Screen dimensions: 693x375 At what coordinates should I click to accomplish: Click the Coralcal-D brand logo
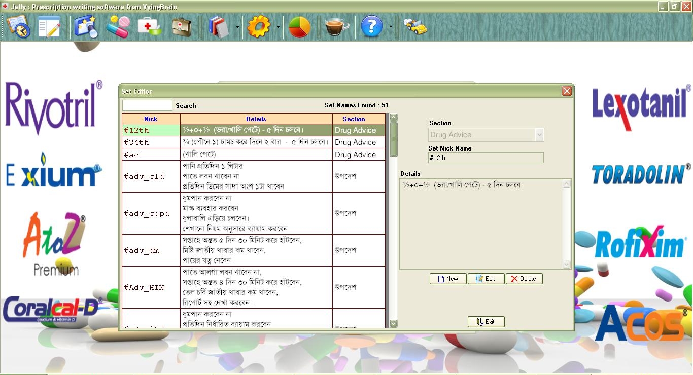click(52, 309)
